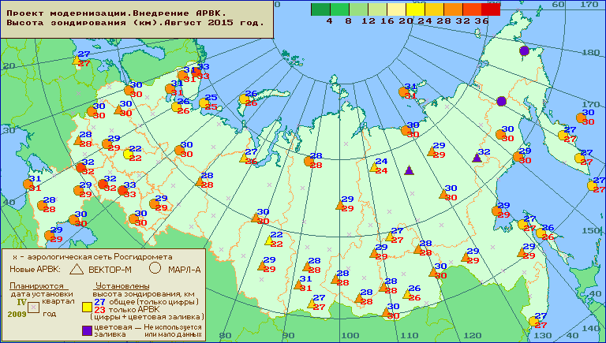Click the МАРЛ-А circle symbol in the legend

pyautogui.click(x=155, y=267)
